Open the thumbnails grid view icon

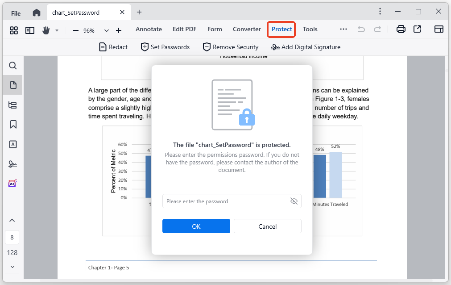point(14,30)
